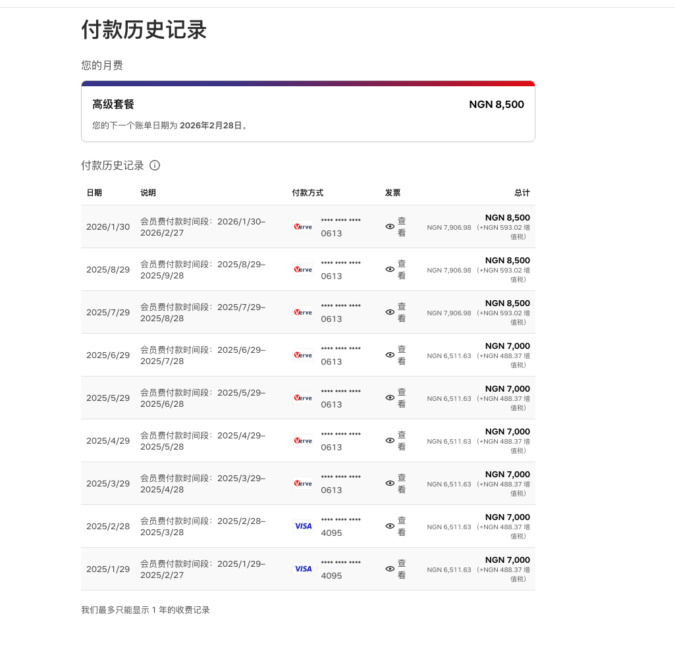Click the 日期 column header
675x655 pixels.
coord(94,193)
